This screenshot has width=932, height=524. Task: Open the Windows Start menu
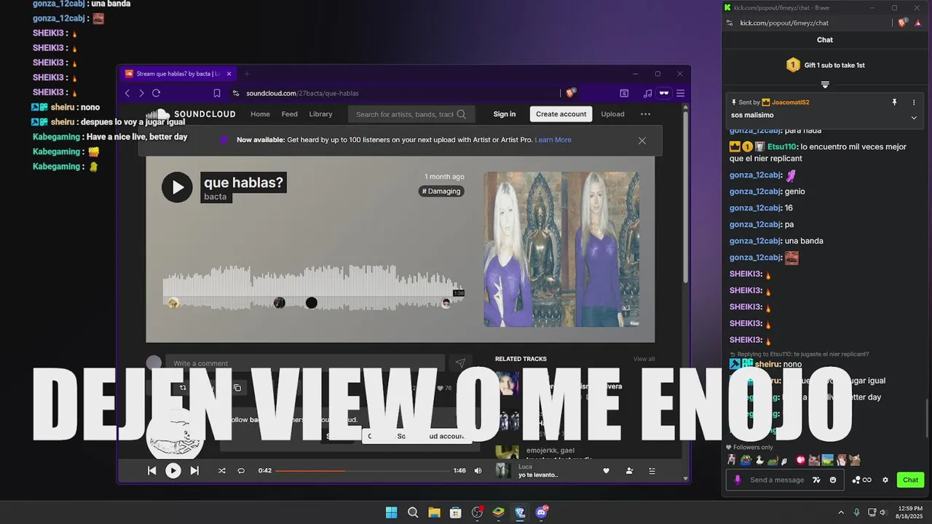[391, 512]
